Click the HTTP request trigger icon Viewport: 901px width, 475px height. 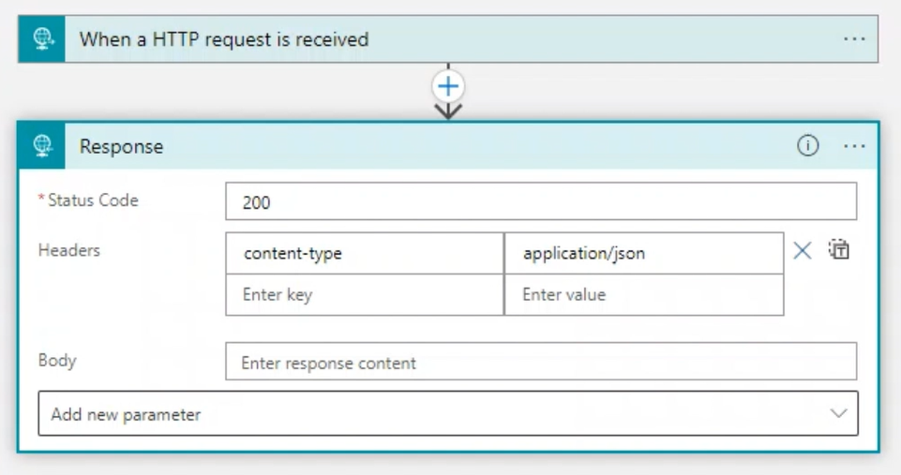(42, 39)
